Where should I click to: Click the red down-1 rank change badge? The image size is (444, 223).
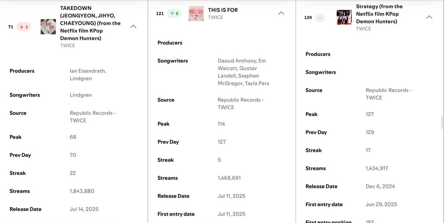(23, 27)
